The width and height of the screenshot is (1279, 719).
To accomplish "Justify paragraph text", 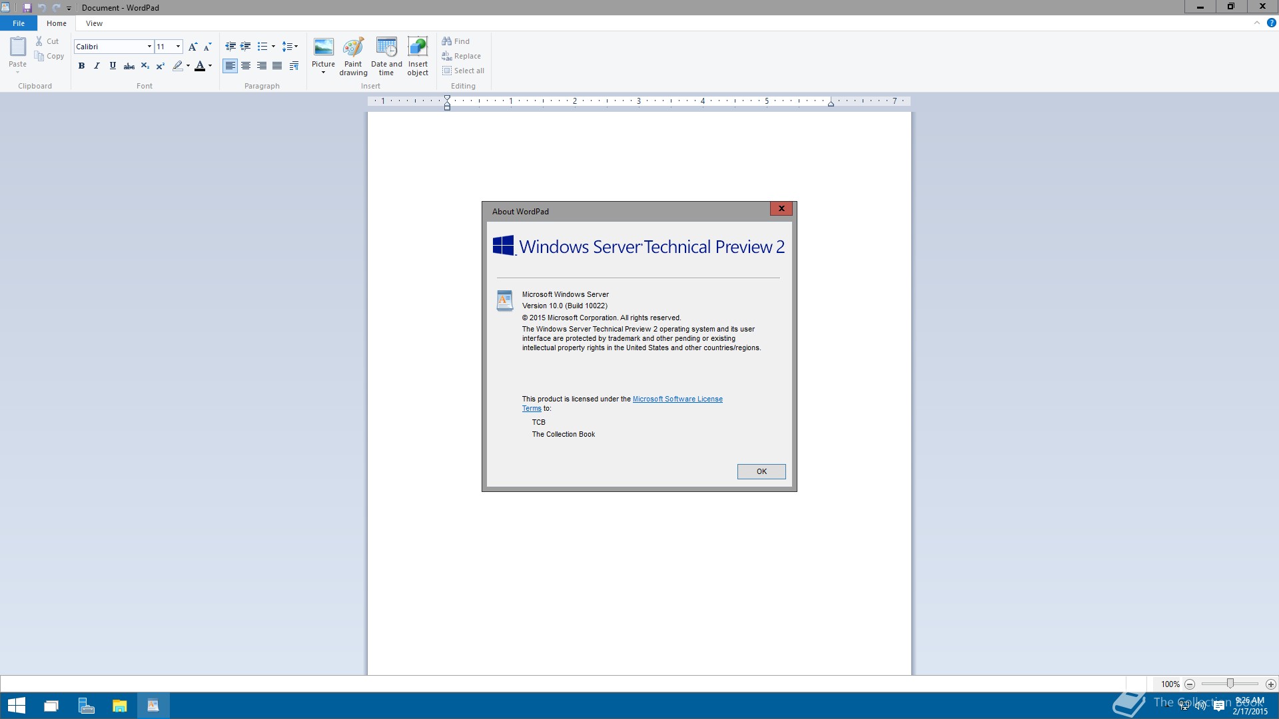I will [x=277, y=66].
